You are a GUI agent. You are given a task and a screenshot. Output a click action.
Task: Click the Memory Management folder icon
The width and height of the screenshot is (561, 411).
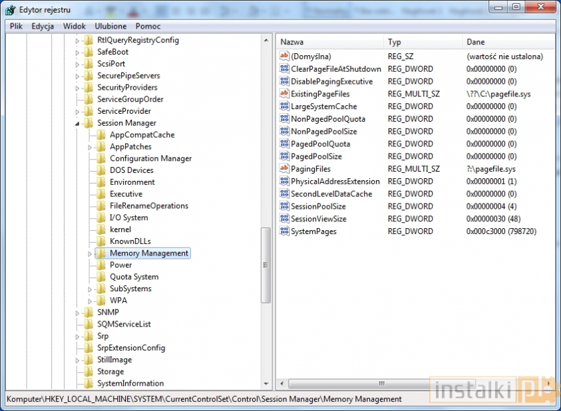pyautogui.click(x=100, y=253)
